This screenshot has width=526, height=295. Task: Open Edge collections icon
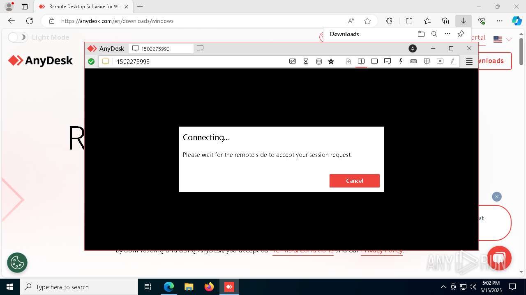point(445,21)
